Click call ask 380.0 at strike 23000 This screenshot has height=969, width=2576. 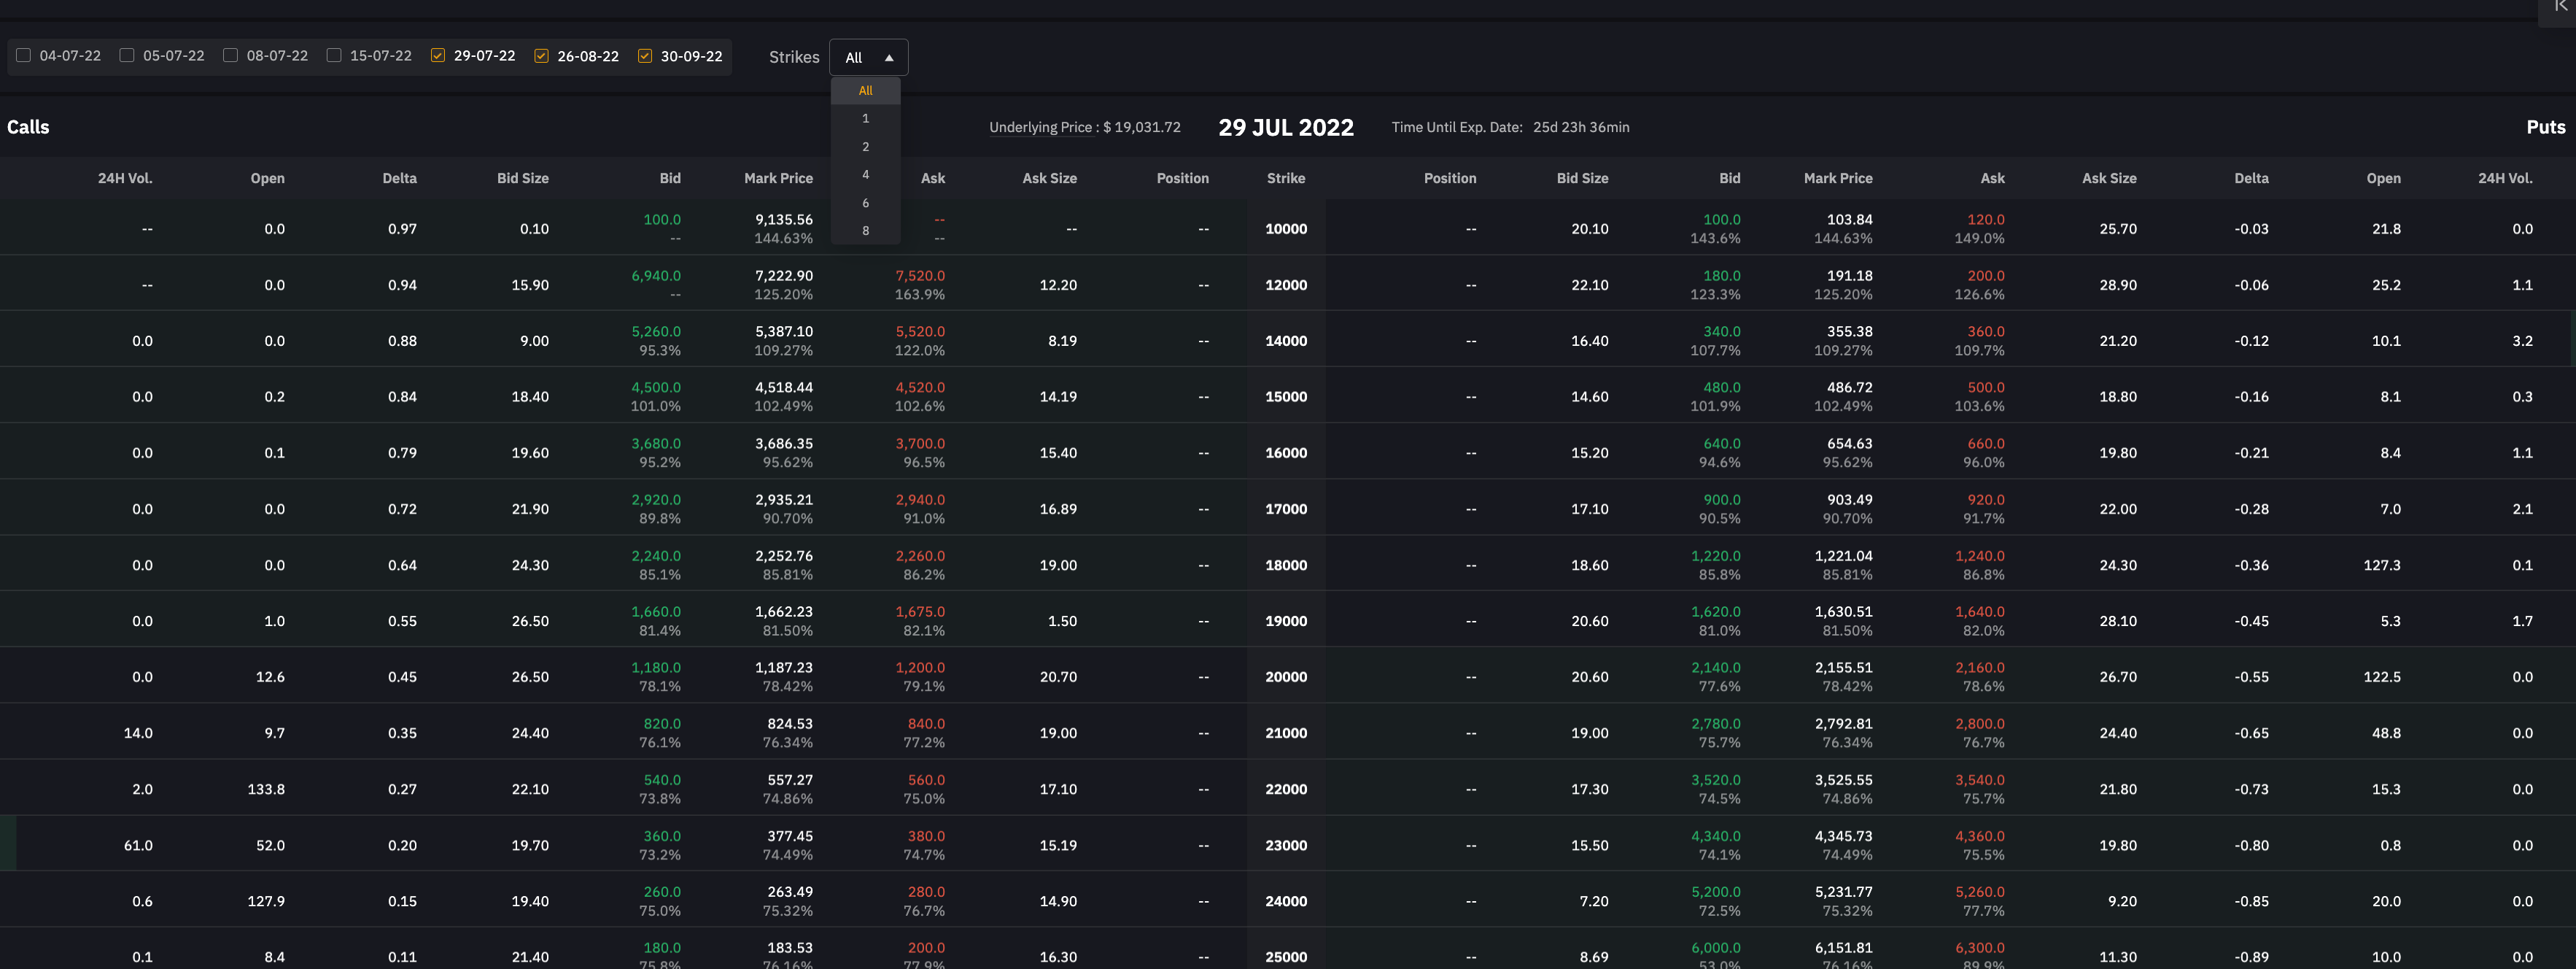click(926, 836)
